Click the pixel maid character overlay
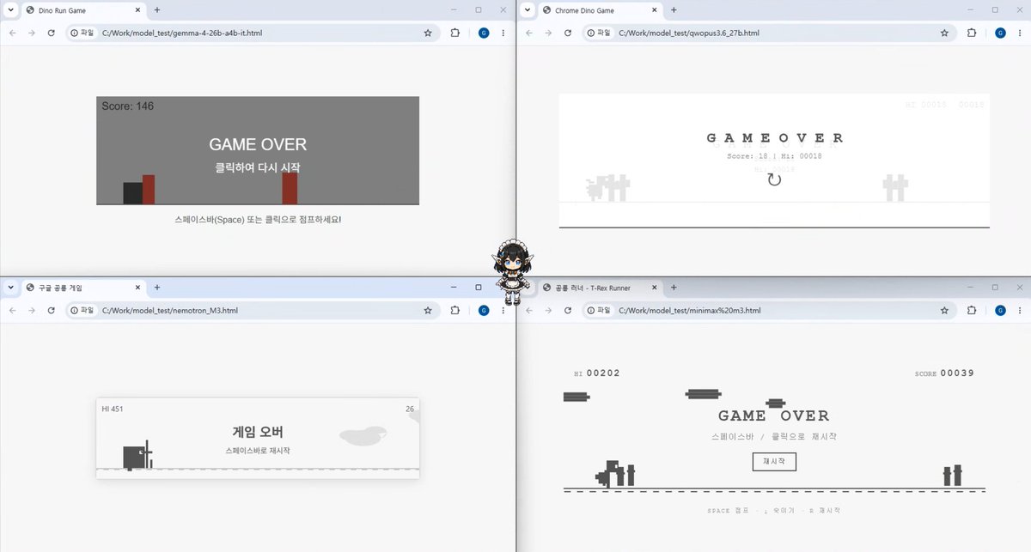The image size is (1031, 552). (511, 274)
